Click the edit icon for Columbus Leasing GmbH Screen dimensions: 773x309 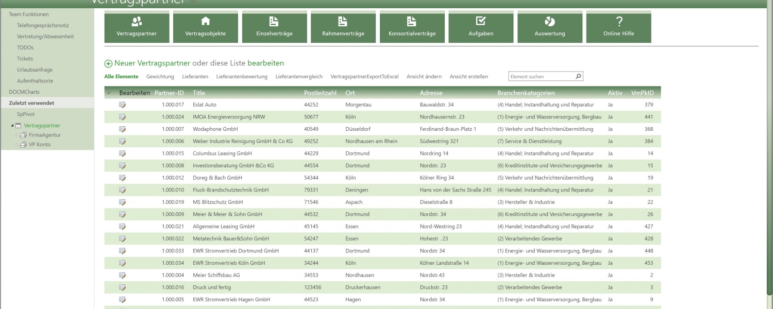coord(122,153)
